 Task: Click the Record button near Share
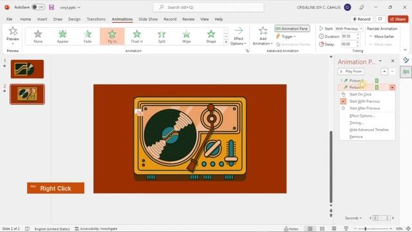pyautogui.click(x=362, y=19)
